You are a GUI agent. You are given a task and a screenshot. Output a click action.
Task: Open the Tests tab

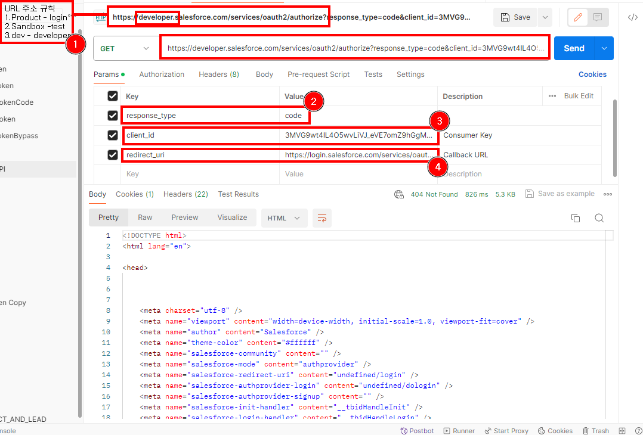coord(373,74)
